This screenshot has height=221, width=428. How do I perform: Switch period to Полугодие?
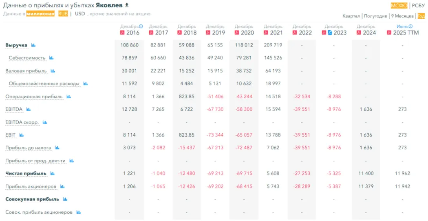[x=375, y=16]
